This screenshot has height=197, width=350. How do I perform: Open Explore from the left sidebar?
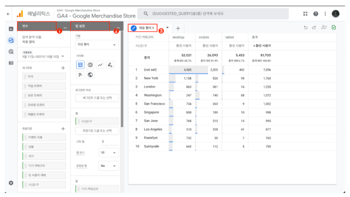click(x=11, y=40)
